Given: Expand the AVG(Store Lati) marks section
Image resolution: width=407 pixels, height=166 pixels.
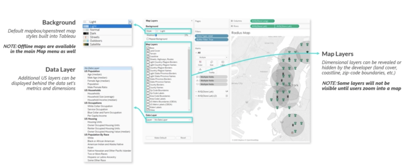Looking at the screenshot, I should tap(196, 91).
